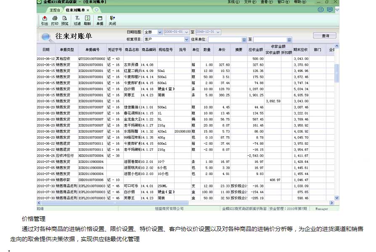Click the 过滤 filter icon

pos(77,21)
